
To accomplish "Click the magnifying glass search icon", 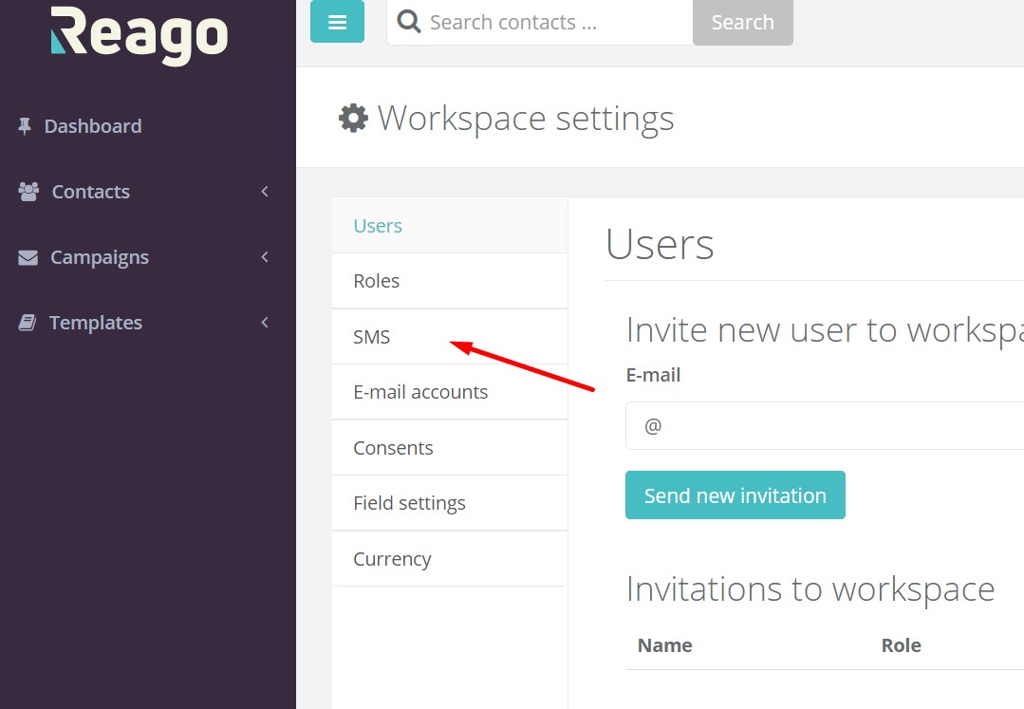I will tap(409, 22).
